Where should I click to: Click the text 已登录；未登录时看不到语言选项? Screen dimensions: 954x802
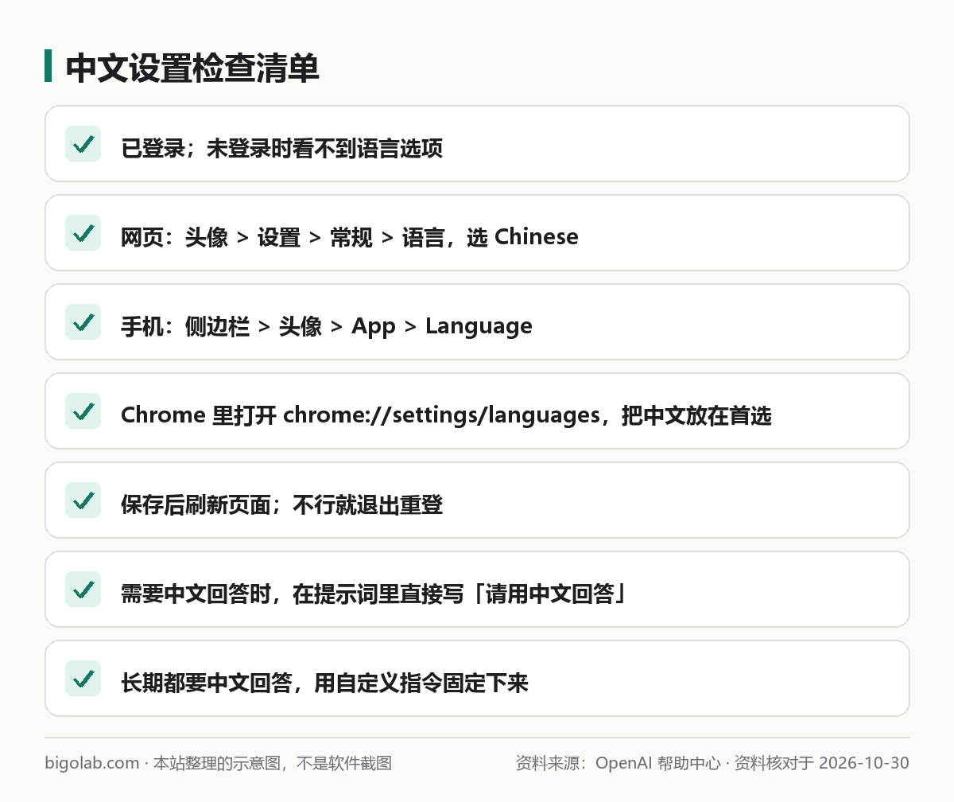[281, 148]
